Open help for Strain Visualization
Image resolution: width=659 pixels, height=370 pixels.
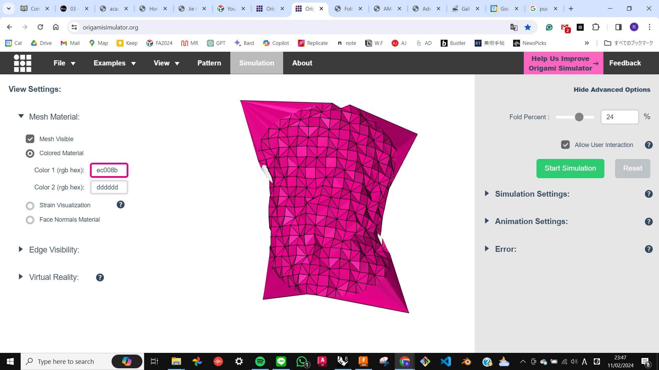(120, 205)
